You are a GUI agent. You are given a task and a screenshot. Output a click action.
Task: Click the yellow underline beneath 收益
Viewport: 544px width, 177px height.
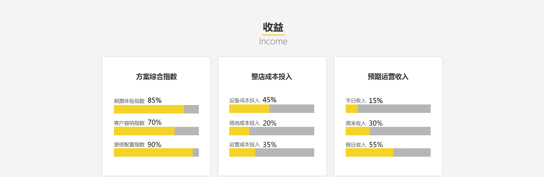click(273, 35)
